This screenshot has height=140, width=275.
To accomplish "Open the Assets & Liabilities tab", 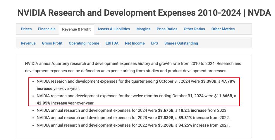I will (x=114, y=29).
